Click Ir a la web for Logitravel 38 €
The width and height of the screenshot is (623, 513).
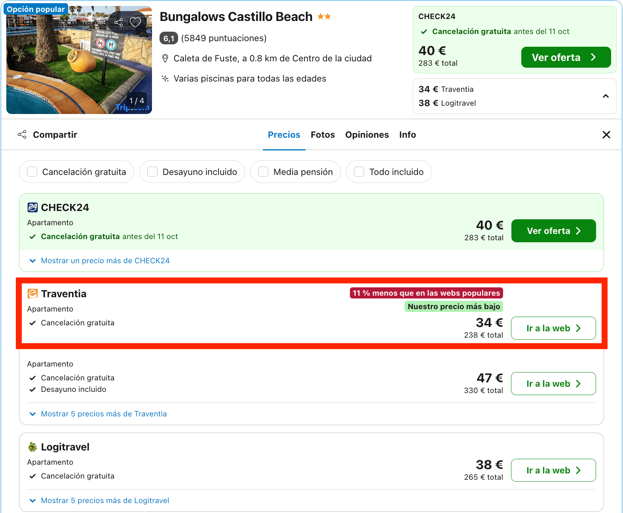[553, 470]
